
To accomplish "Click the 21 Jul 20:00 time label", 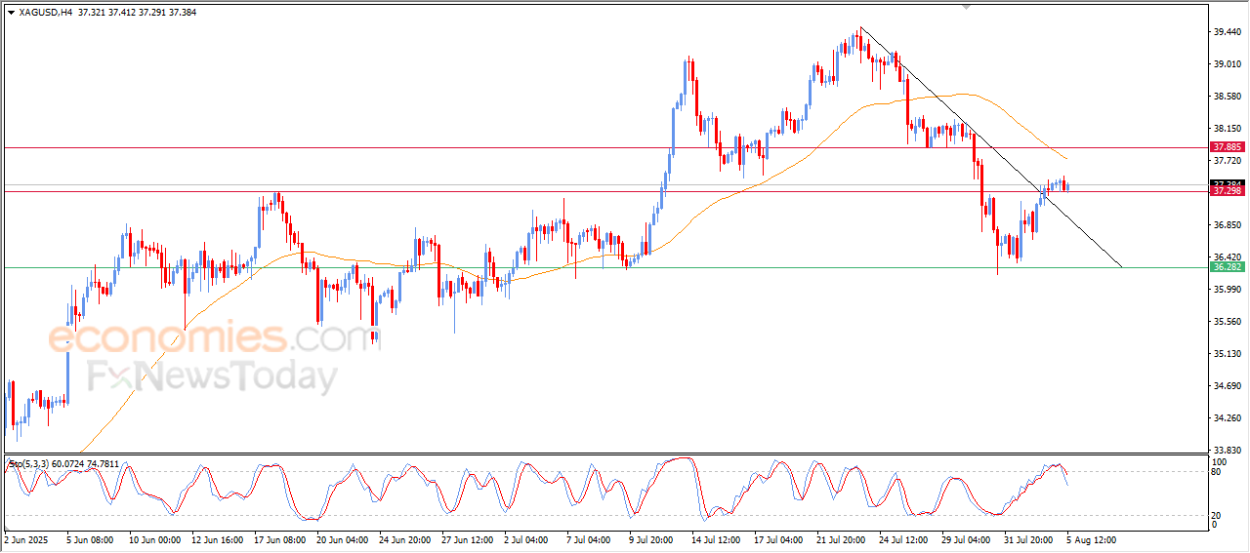I will [x=842, y=538].
